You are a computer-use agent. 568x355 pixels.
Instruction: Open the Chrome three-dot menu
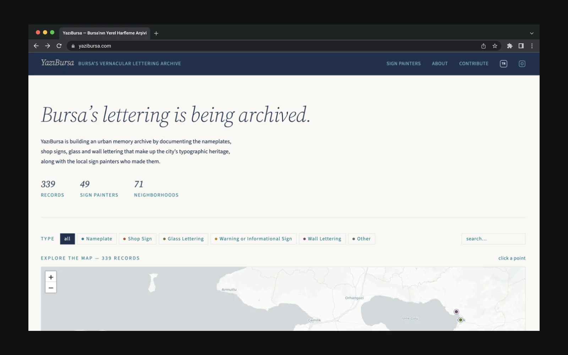[x=532, y=46]
